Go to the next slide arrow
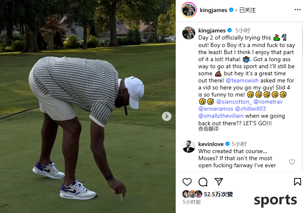This screenshot has height=213, width=303. click(x=166, y=116)
